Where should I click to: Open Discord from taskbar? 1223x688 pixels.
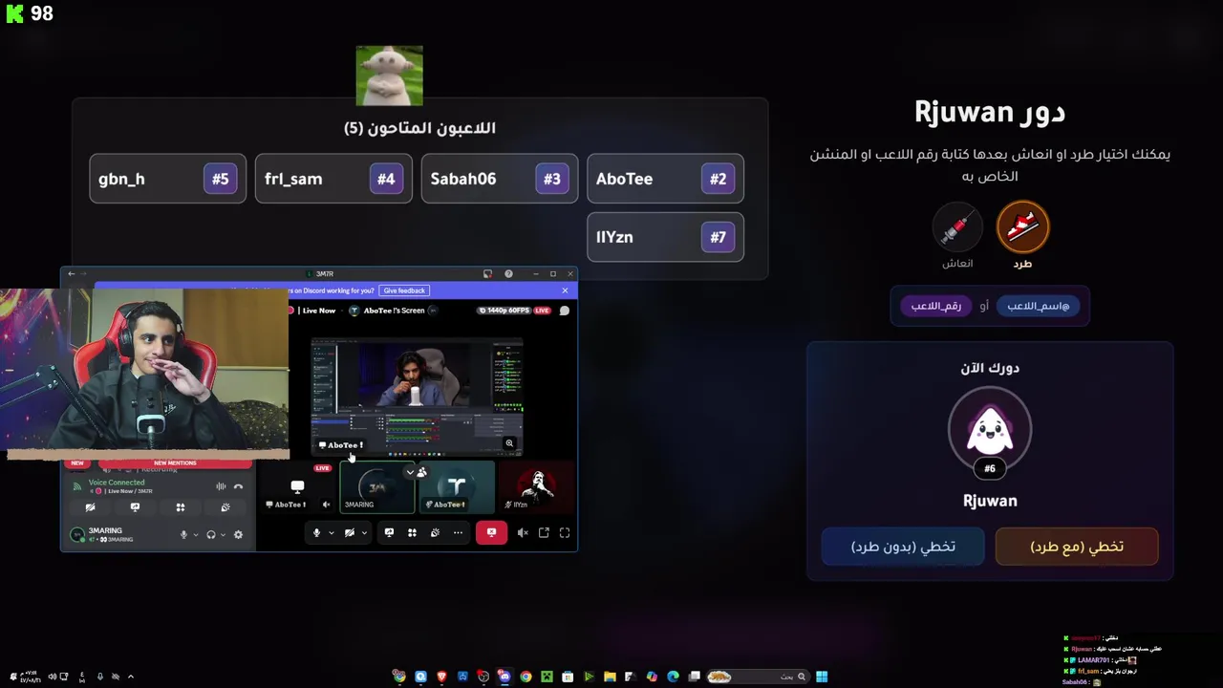click(x=504, y=677)
